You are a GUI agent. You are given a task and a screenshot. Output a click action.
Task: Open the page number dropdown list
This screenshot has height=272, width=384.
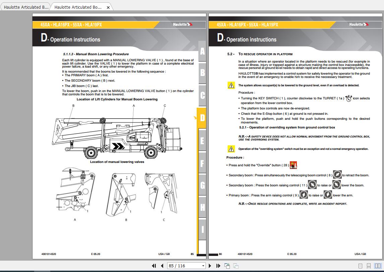[202, 266]
